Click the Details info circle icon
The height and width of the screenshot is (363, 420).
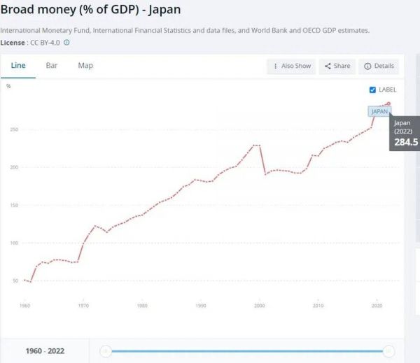pyautogui.click(x=367, y=66)
